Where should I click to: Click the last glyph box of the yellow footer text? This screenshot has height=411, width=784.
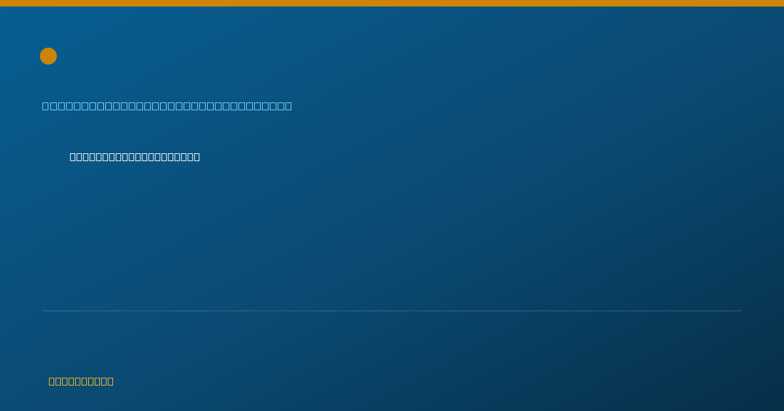point(110,381)
